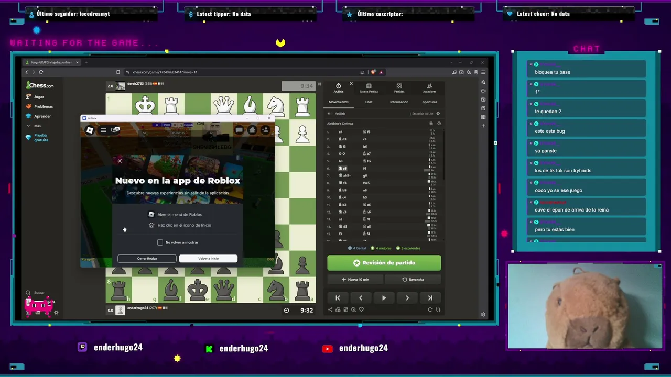Open derek2763's player profile
This screenshot has width=671, height=377.
pyautogui.click(x=135, y=84)
